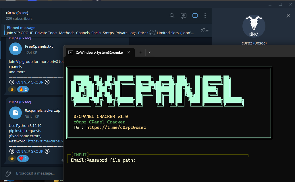Click the 0xcpanelcracker.zip file icon

point(16,113)
